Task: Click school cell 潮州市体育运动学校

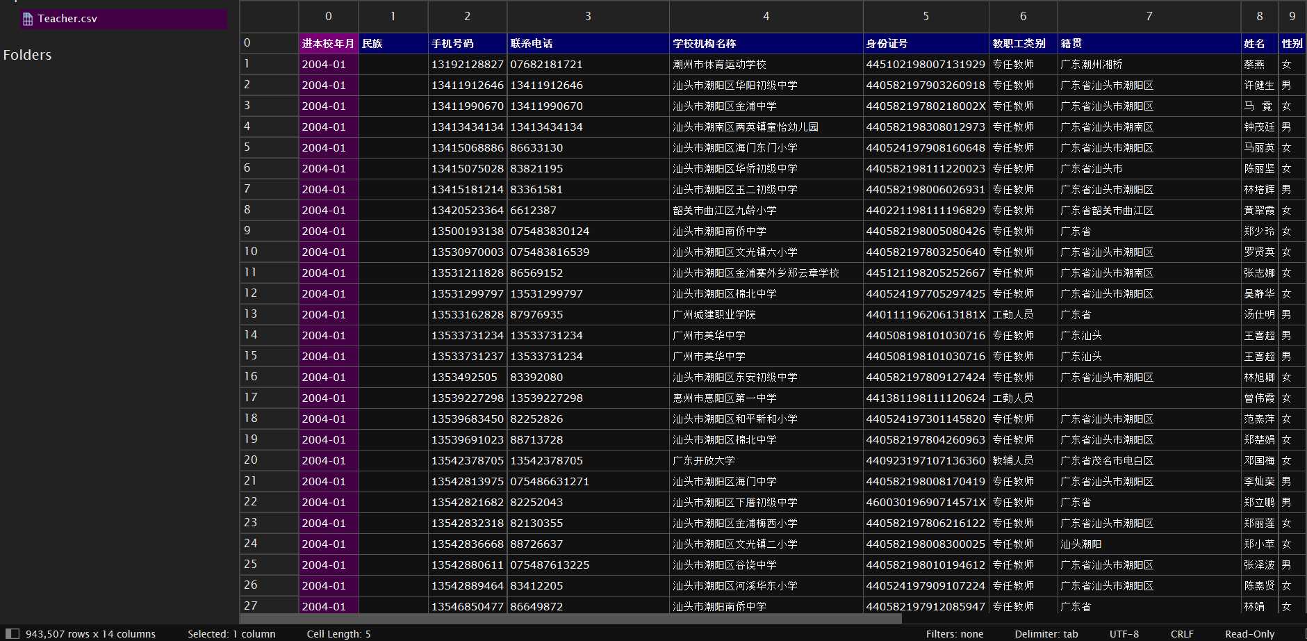Action: (x=766, y=64)
